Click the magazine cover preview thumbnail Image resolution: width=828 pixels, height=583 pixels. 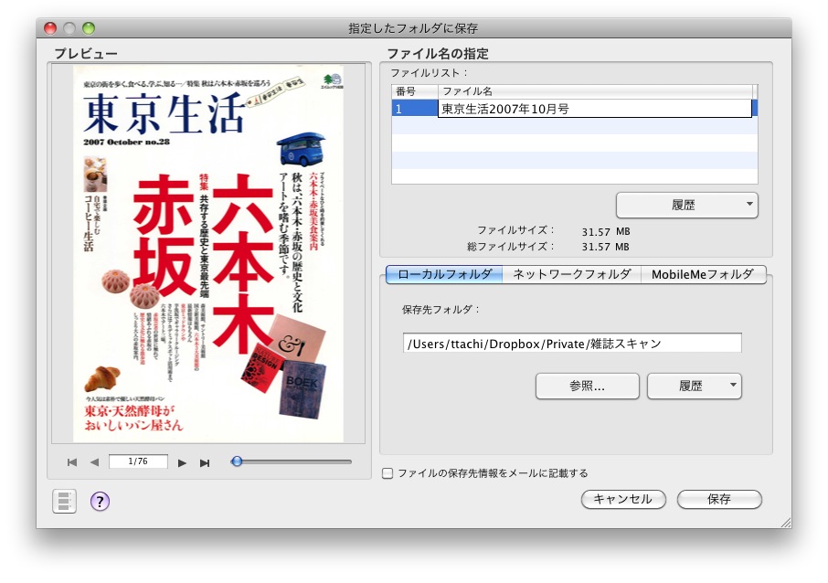point(208,253)
